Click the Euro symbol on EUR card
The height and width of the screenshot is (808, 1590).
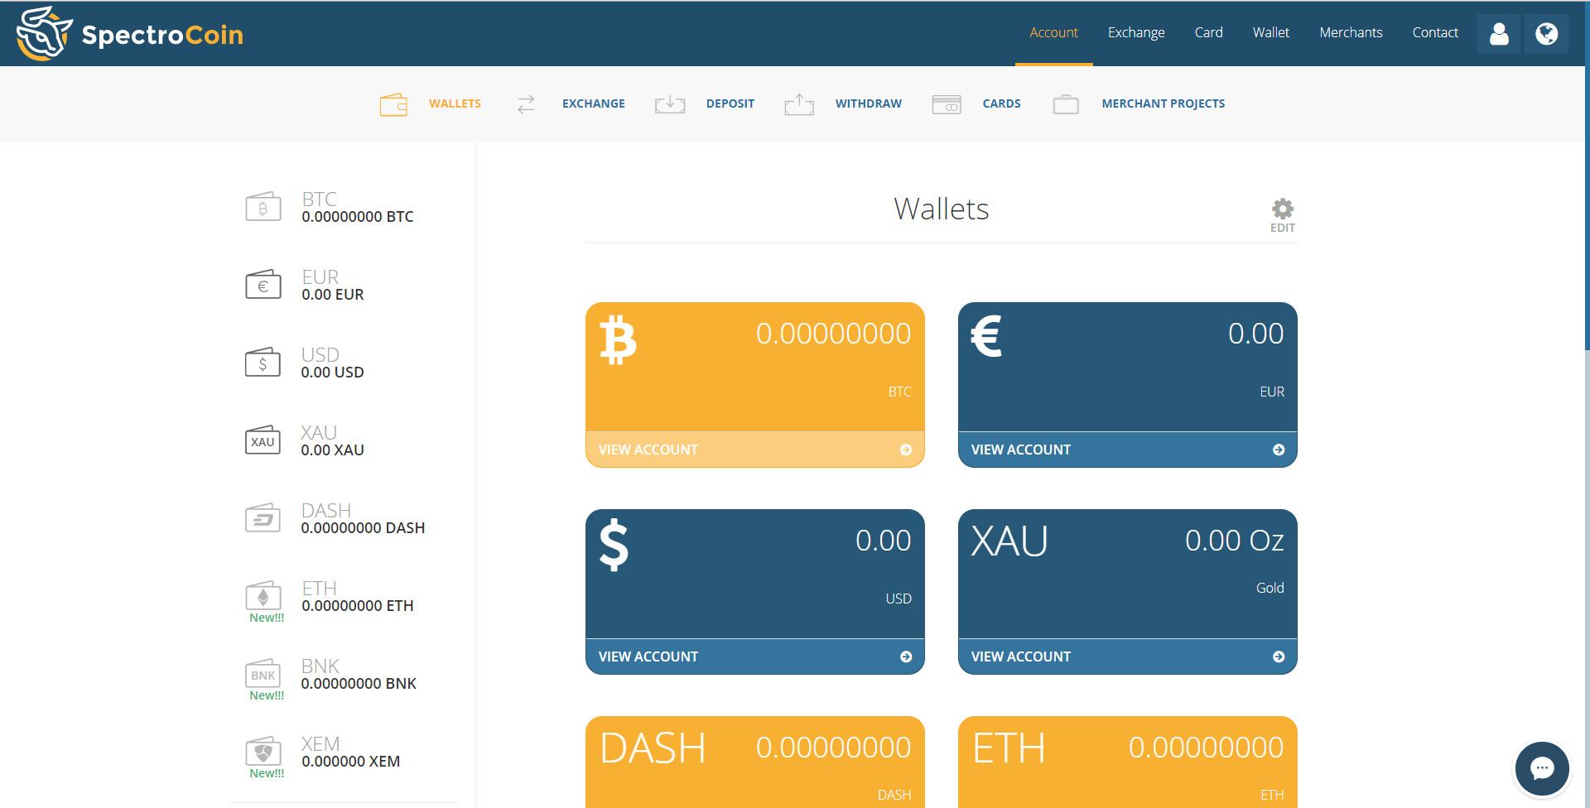[986, 336]
